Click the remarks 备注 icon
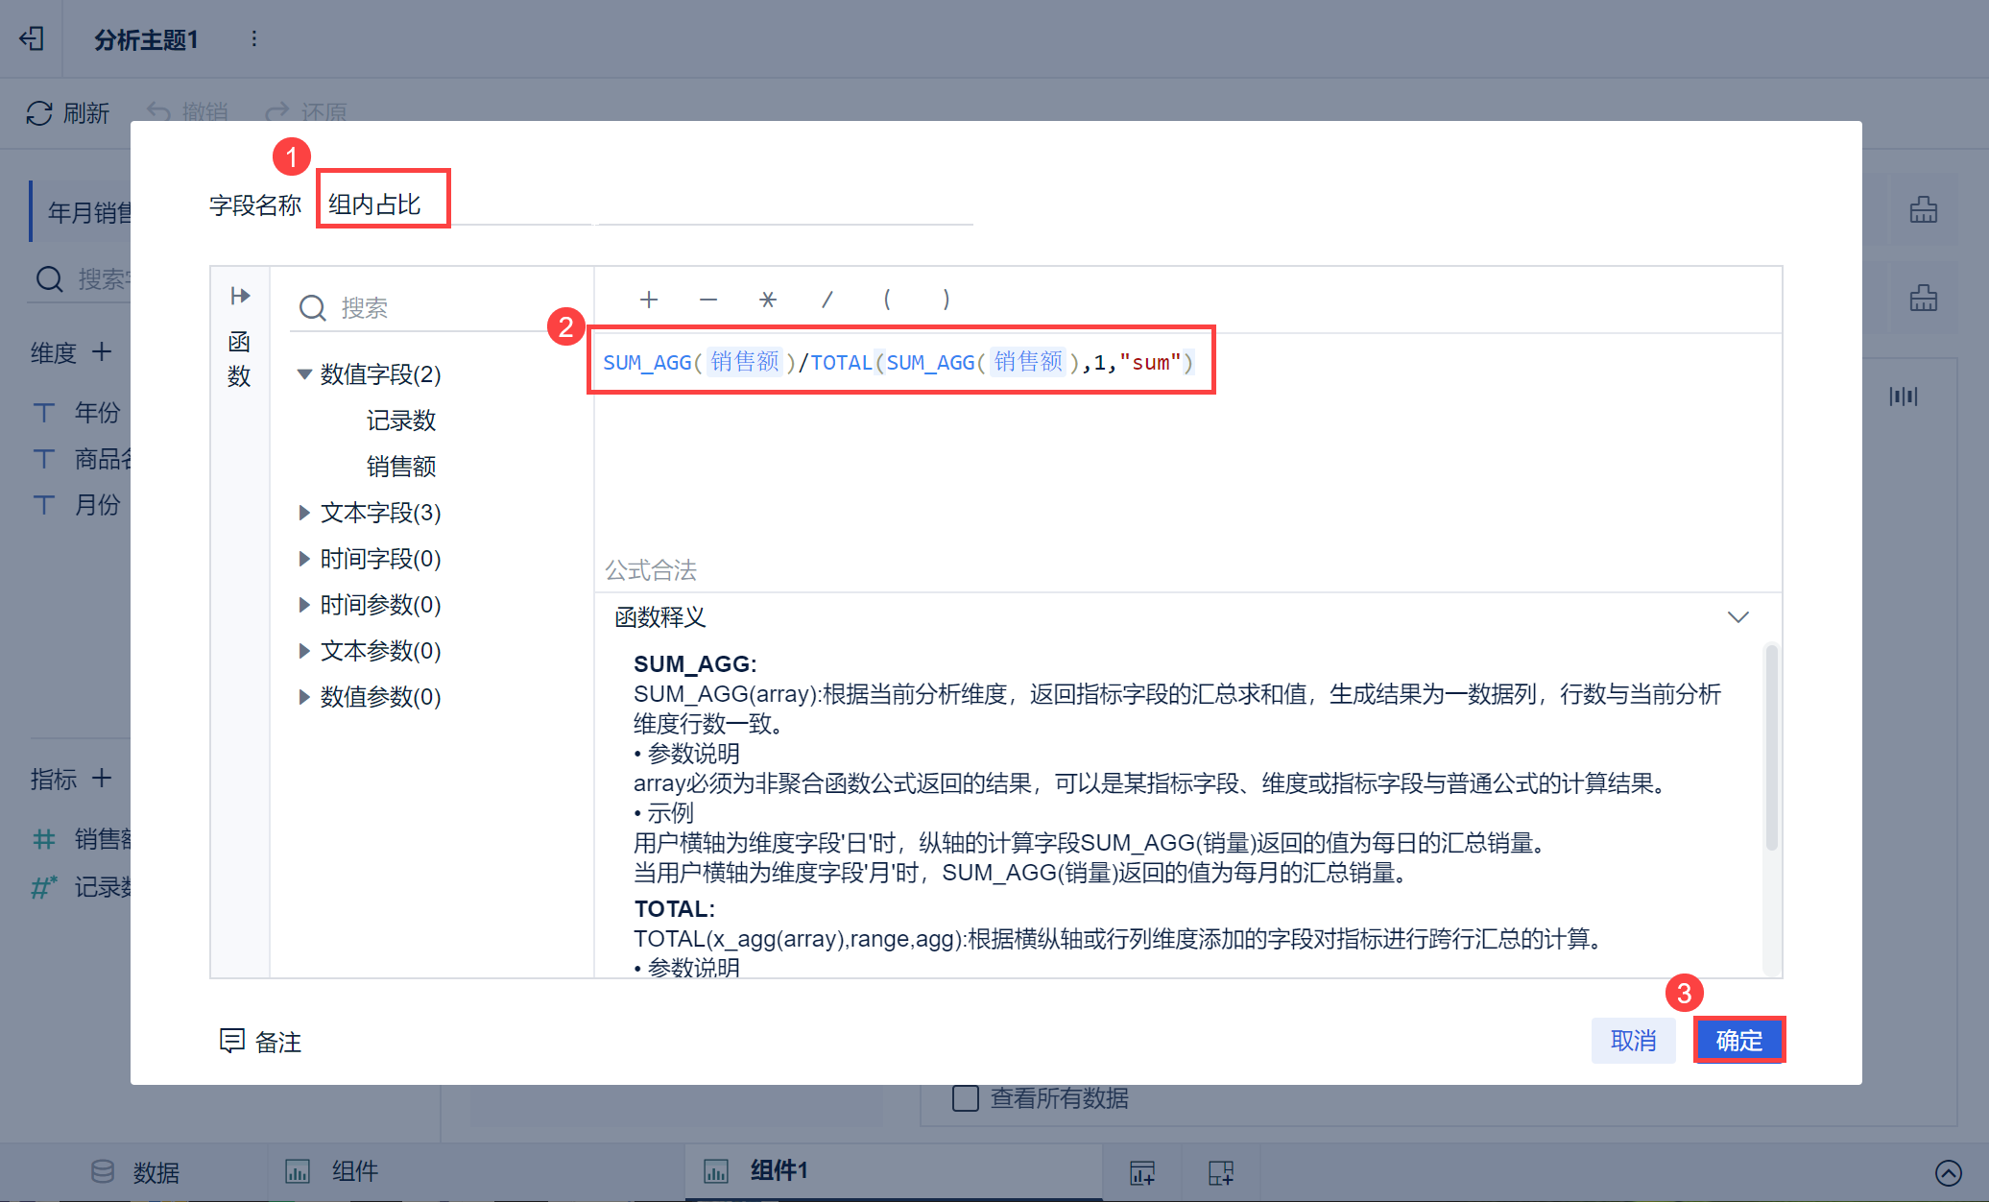The height and width of the screenshot is (1202, 1989). click(231, 1041)
